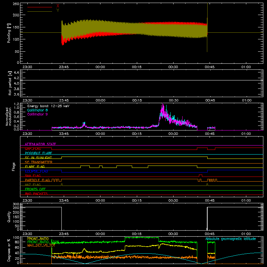Viewport: 267px width, 267px height.
Task: Click '00:00' under the Flags plot
Action: (100, 201)
